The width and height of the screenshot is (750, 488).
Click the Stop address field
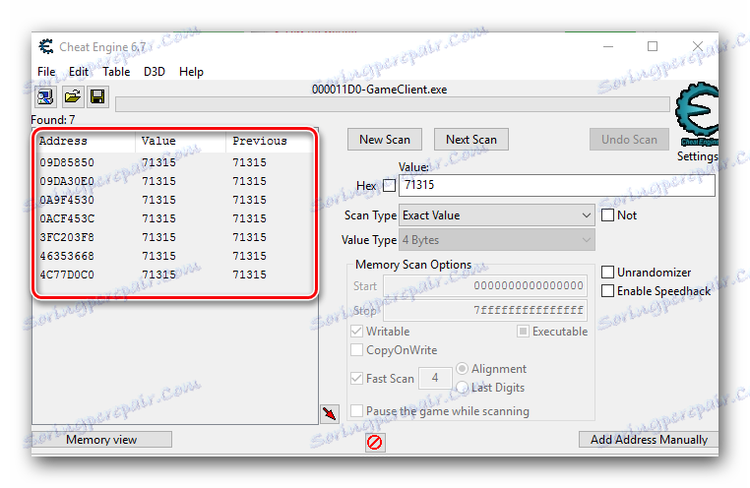485,311
